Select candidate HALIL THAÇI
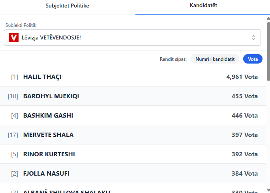 pyautogui.click(x=42, y=77)
